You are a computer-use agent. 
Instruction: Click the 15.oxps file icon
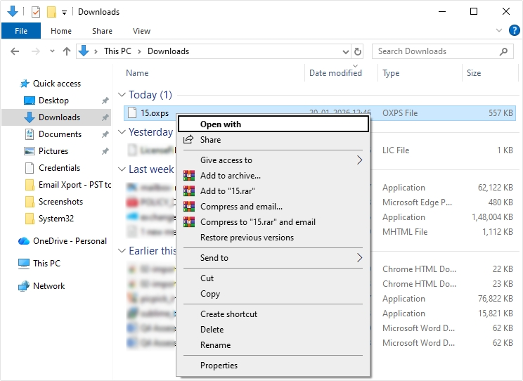click(x=132, y=113)
